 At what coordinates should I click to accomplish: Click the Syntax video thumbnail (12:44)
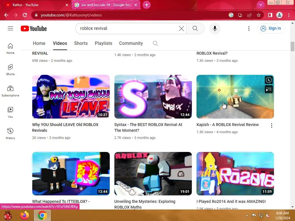pyautogui.click(x=153, y=97)
